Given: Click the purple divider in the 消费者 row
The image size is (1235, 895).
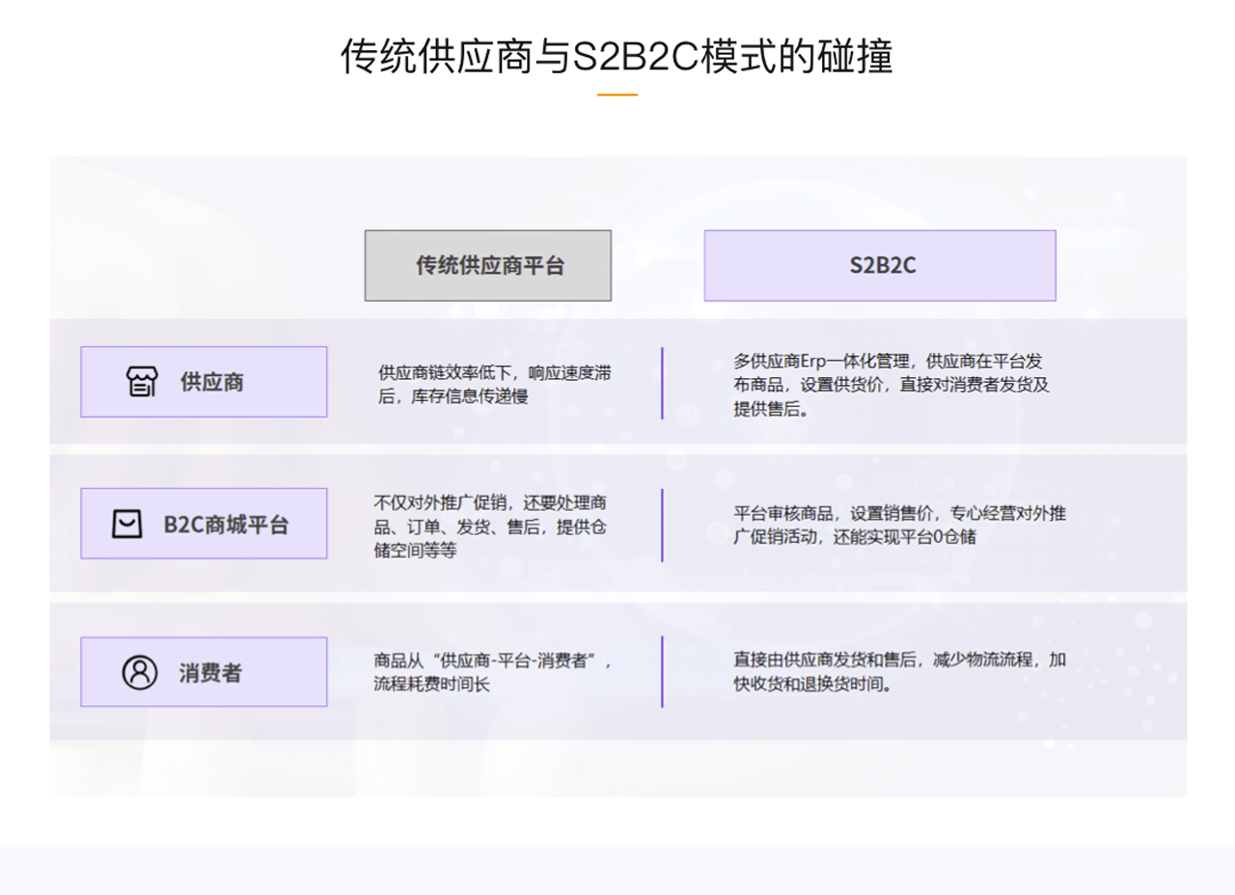Looking at the screenshot, I should click(x=662, y=672).
